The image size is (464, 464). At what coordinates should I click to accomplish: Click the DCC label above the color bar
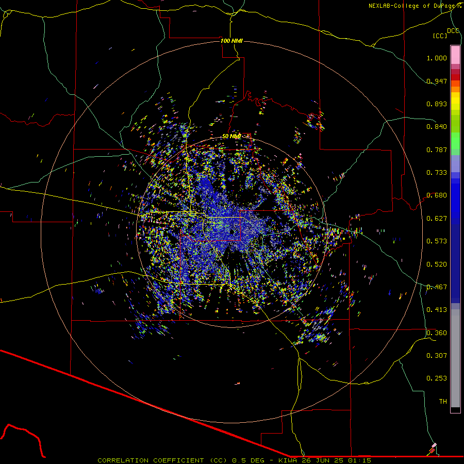(x=453, y=31)
